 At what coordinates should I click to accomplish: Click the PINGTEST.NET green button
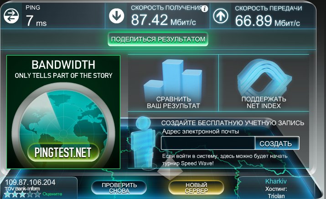click(63, 152)
